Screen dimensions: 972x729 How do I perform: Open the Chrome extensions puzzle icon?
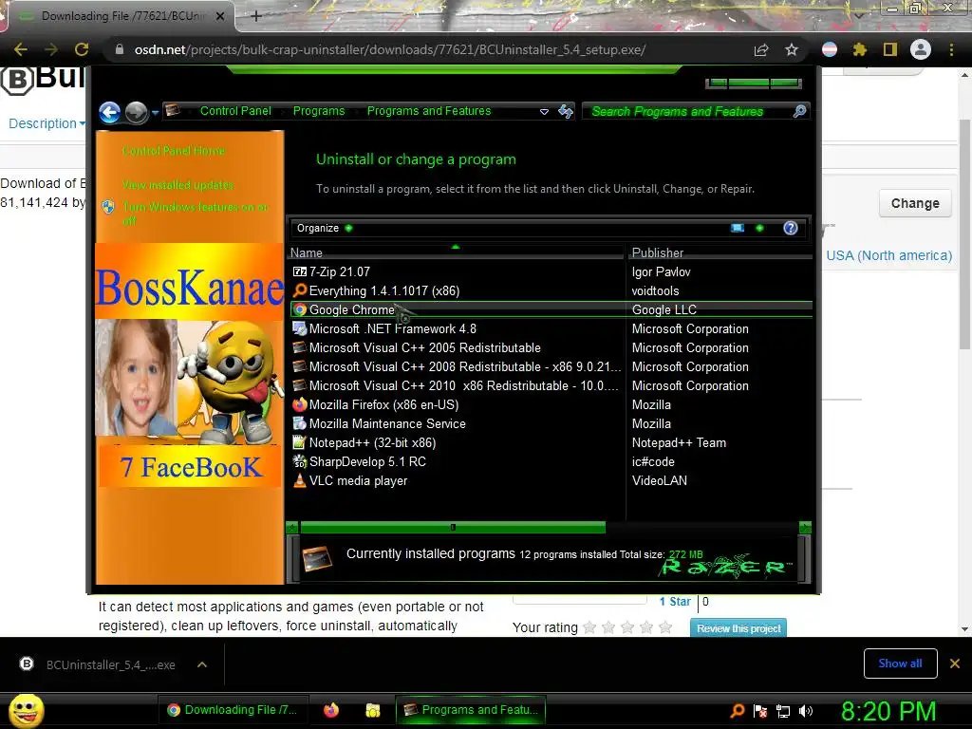point(860,49)
